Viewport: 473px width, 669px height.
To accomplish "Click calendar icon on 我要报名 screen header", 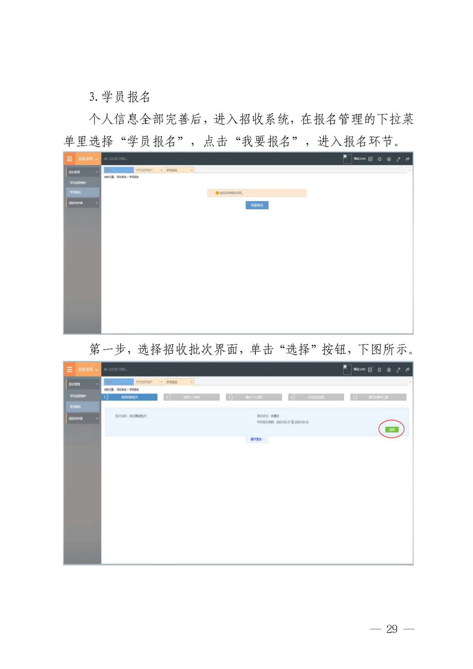I will (370, 159).
